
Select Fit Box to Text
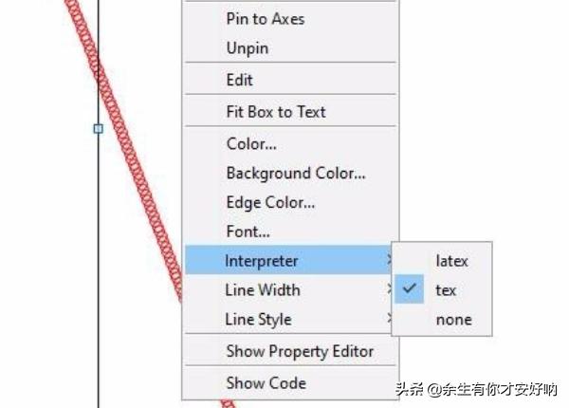point(275,111)
